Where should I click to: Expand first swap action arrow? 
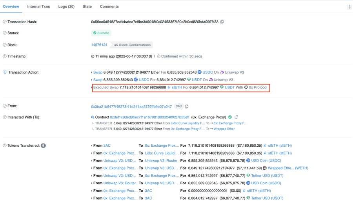(x=92, y=72)
